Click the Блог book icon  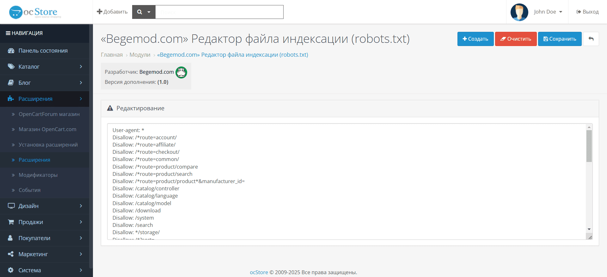pos(11,83)
